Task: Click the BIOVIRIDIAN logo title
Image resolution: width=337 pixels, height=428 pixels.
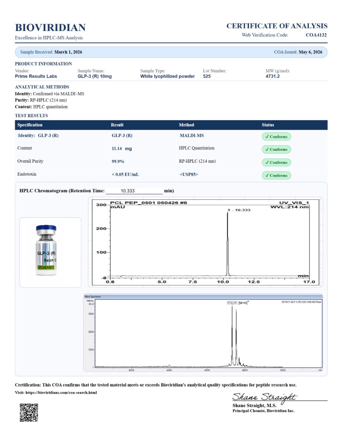Action: 50,28
